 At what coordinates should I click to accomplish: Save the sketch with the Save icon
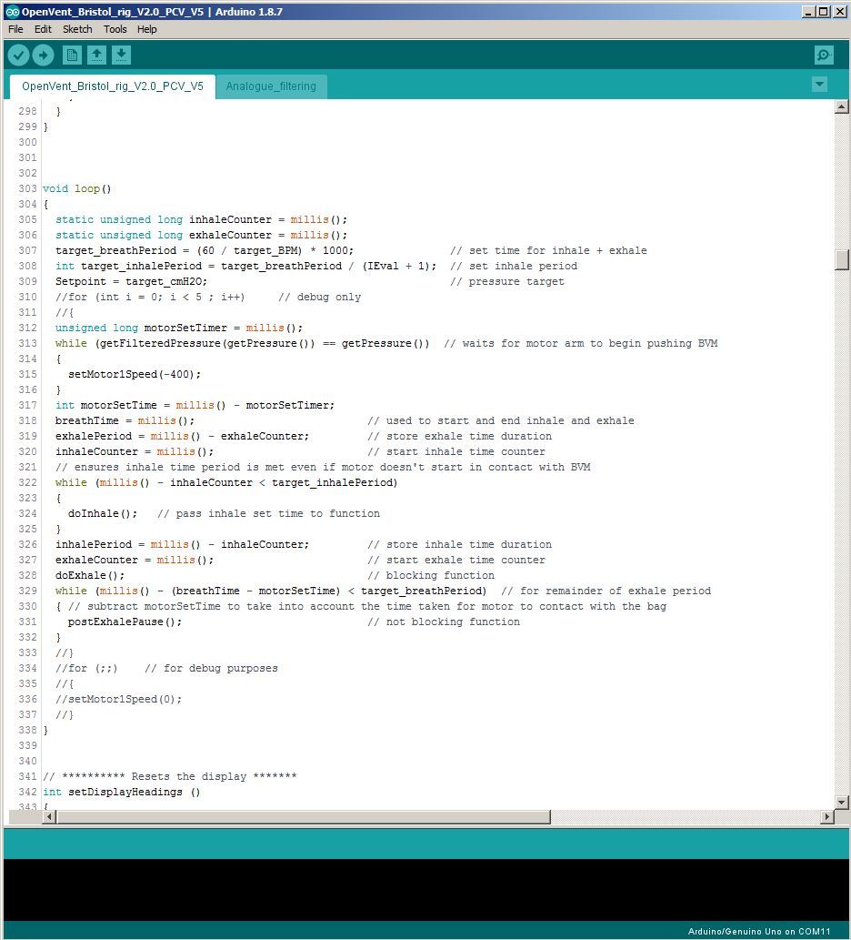tap(121, 55)
